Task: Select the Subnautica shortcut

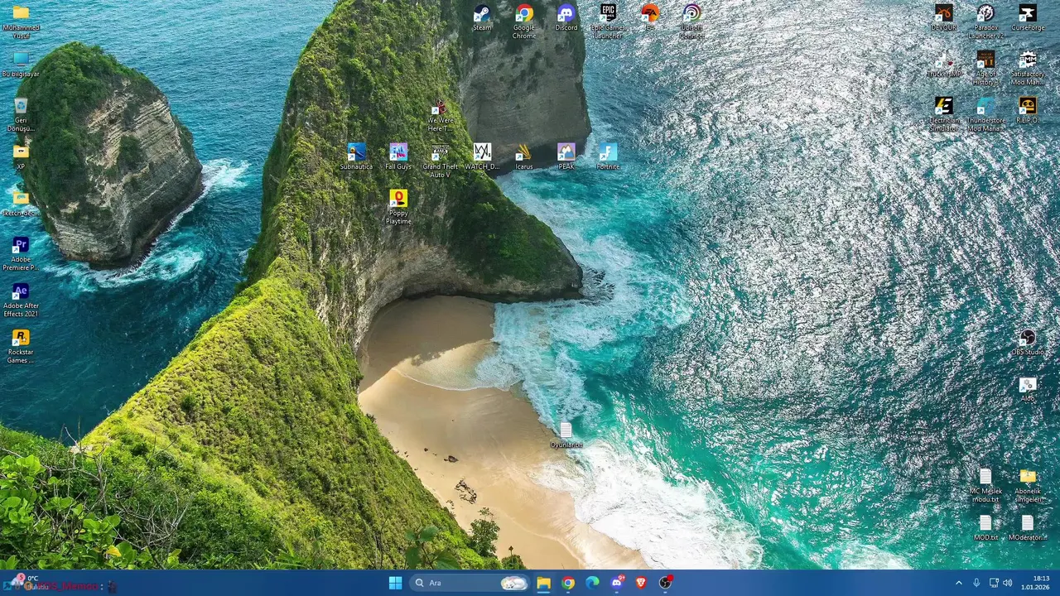Action: pos(356,157)
